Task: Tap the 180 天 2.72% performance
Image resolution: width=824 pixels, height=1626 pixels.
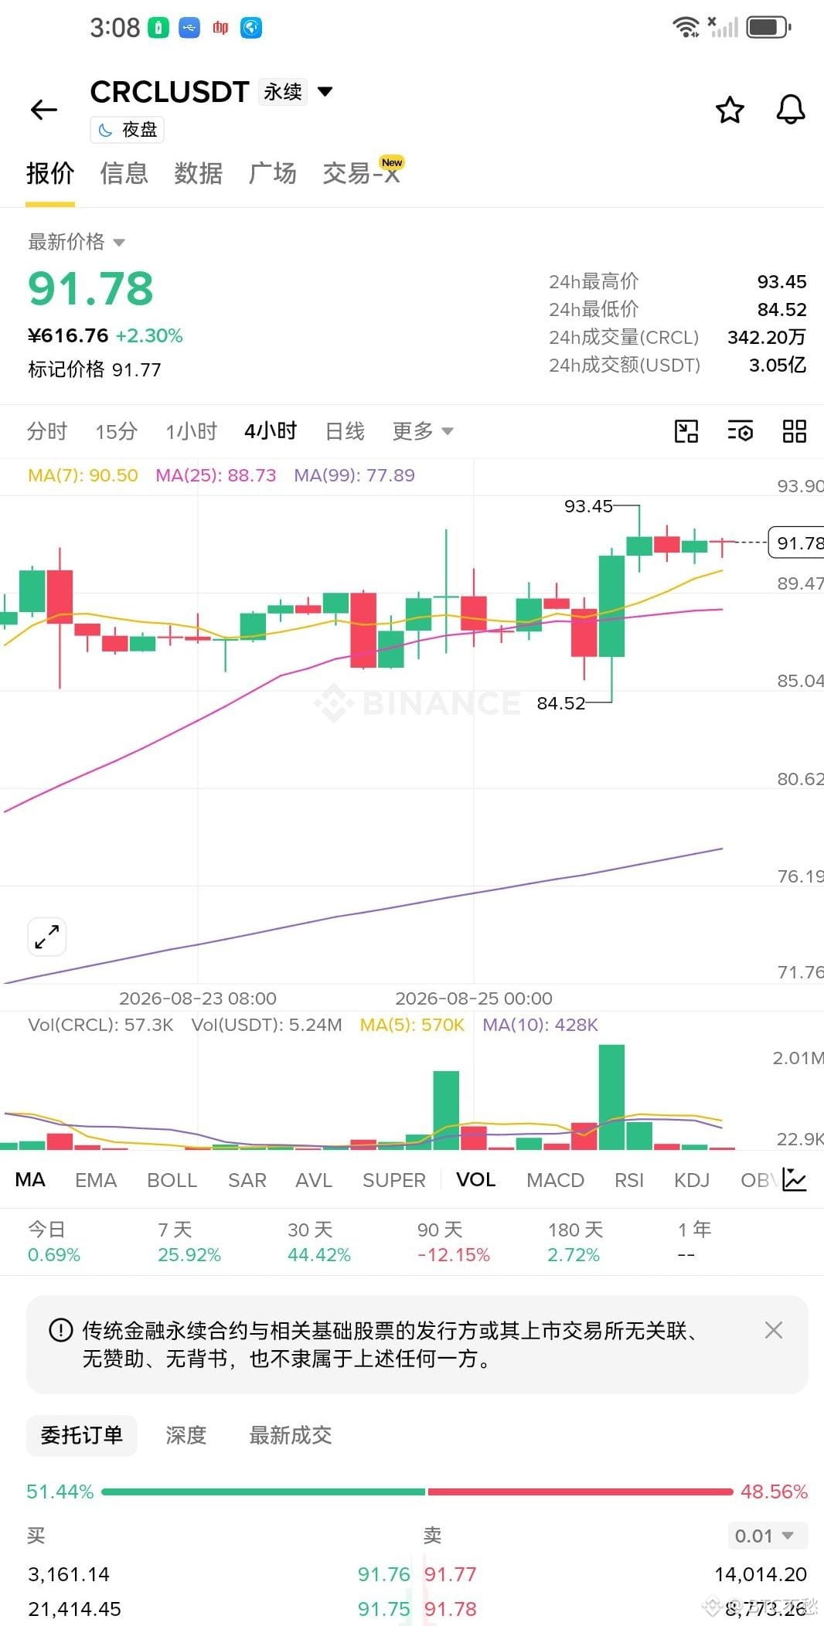Action: pos(575,1242)
